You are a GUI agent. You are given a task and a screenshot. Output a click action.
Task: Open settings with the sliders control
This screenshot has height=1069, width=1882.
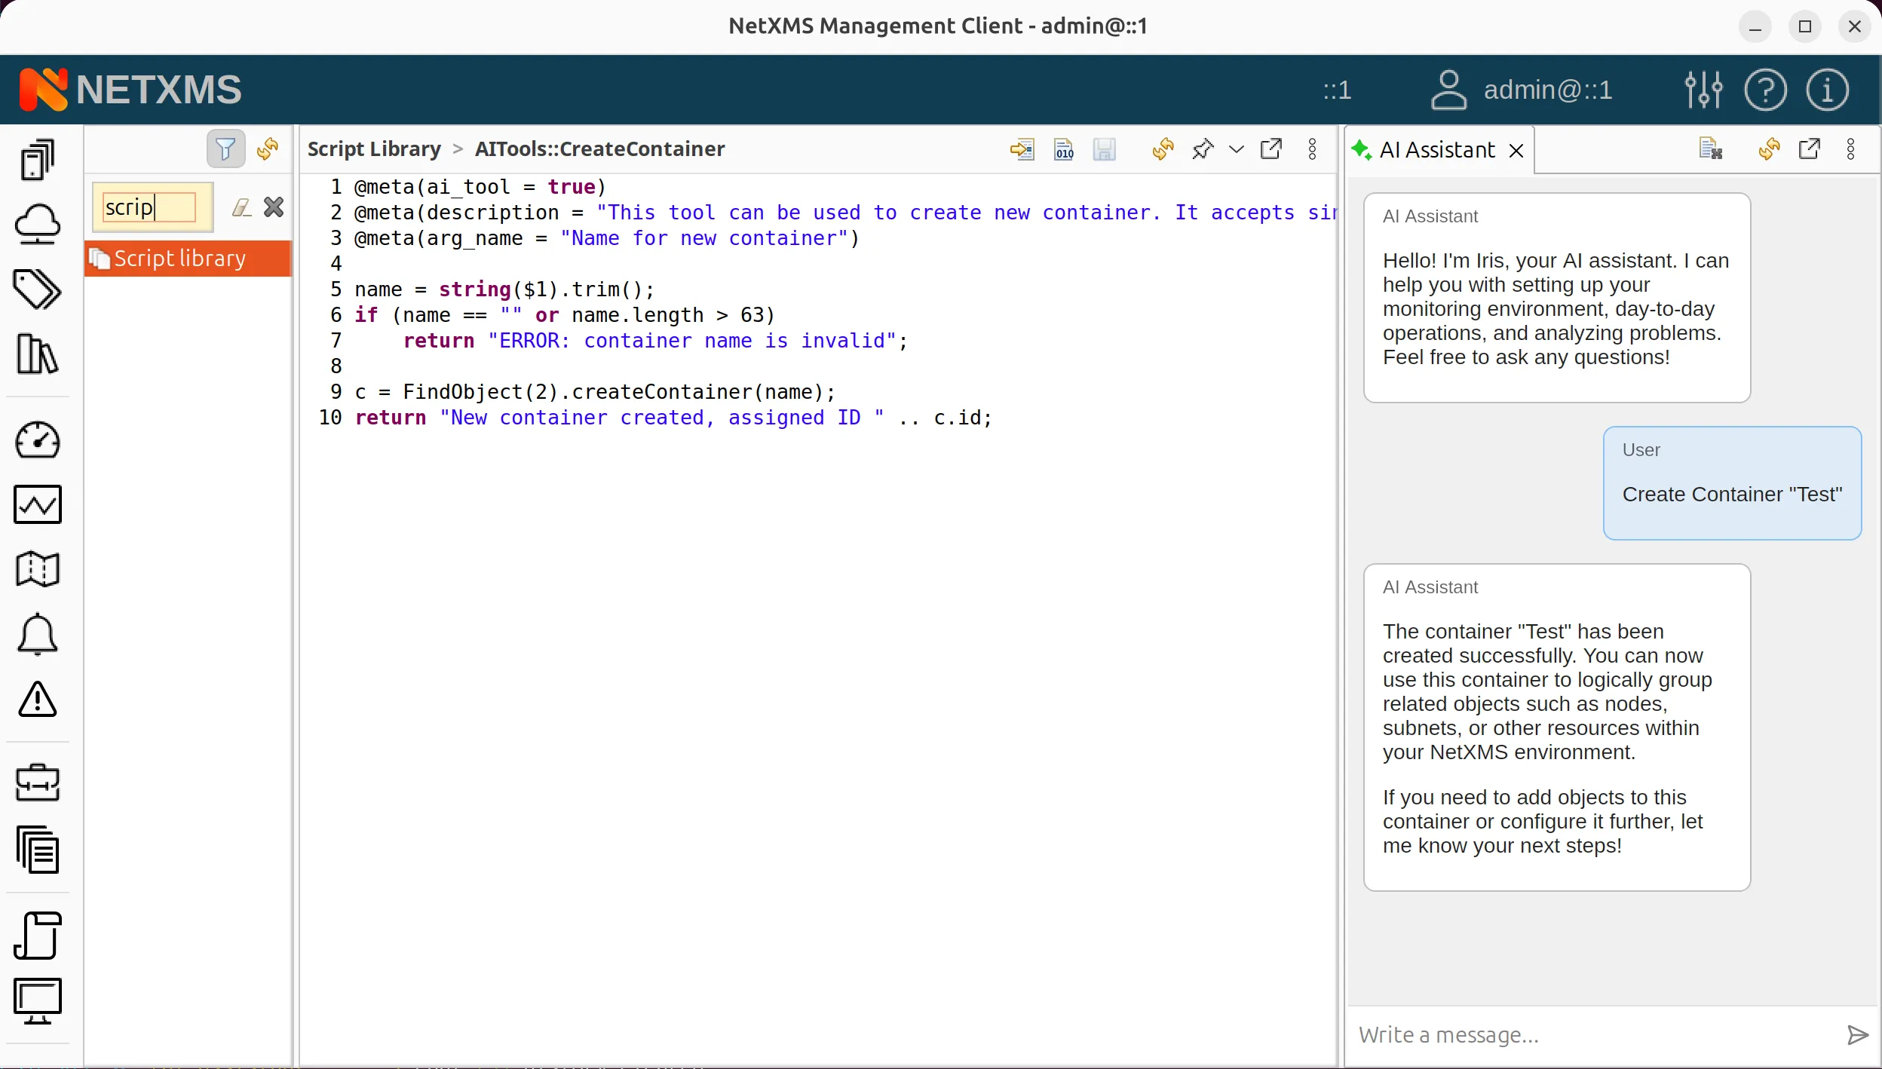[1704, 89]
